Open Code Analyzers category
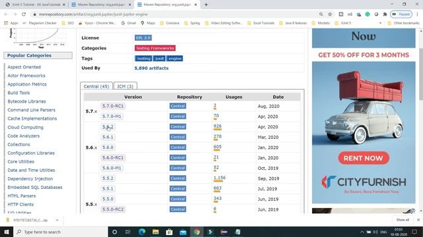The image size is (423, 237). [24, 136]
